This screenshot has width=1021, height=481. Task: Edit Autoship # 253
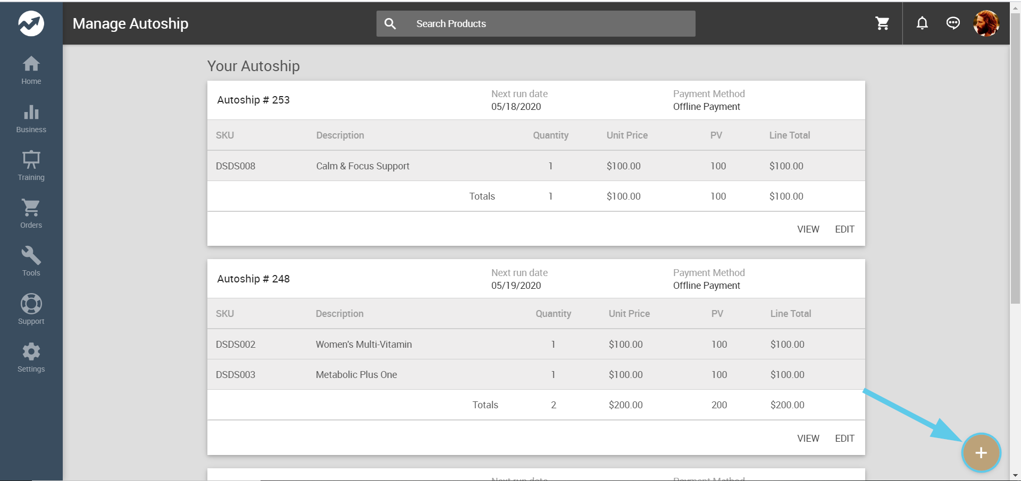(x=844, y=229)
